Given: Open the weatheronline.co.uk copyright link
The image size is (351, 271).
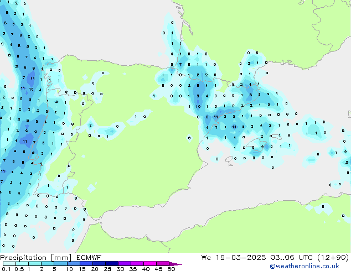Looking at the screenshot, I should pyautogui.click(x=304, y=266).
